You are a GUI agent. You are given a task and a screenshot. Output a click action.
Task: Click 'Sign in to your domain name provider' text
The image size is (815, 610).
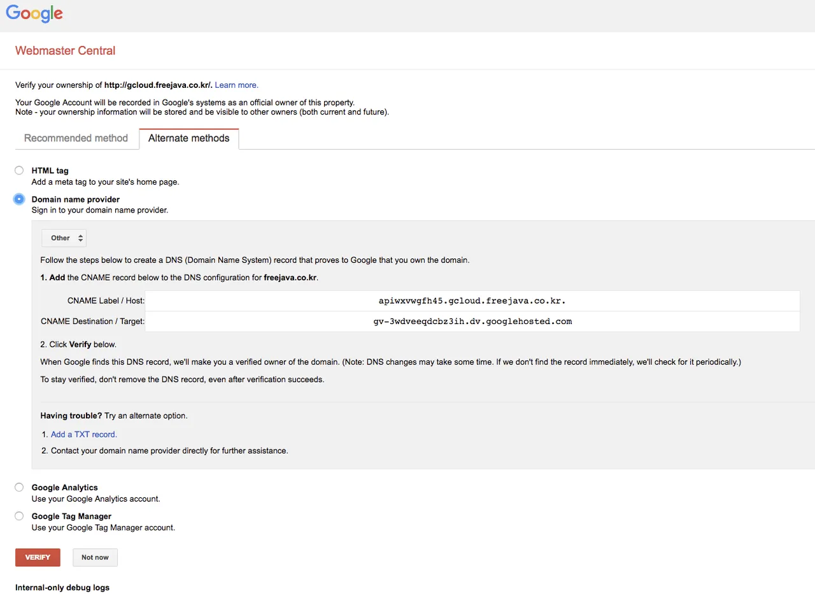100,210
